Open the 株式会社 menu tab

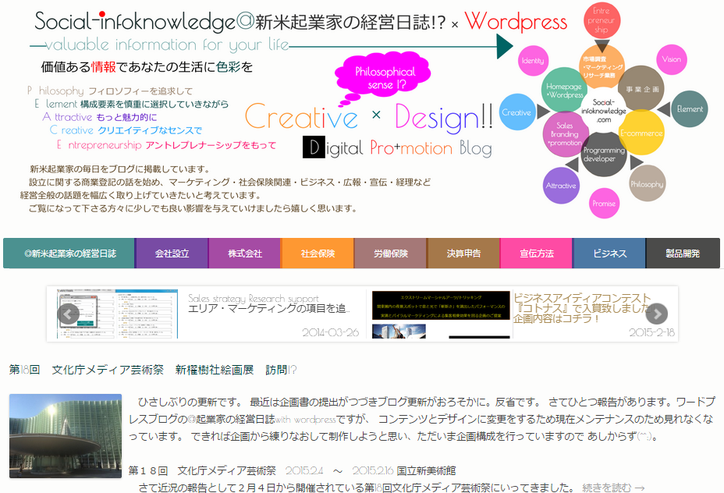point(244,253)
